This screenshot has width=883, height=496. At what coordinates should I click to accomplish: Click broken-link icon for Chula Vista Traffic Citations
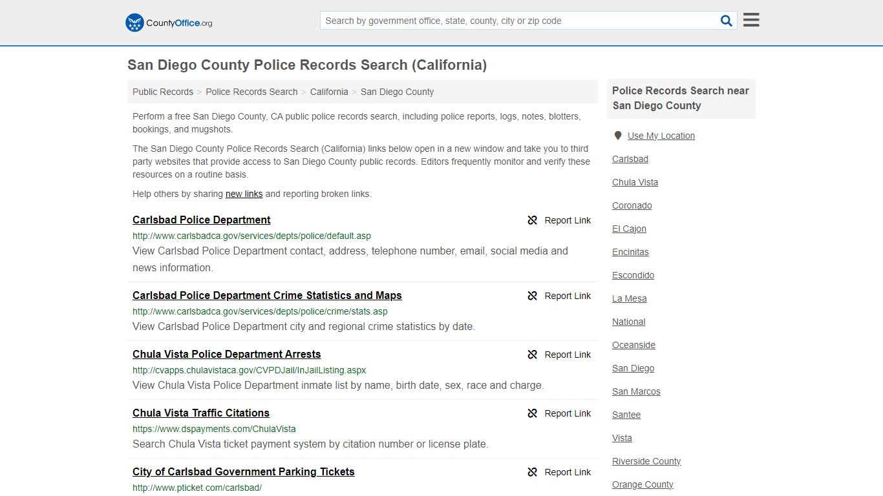point(533,413)
